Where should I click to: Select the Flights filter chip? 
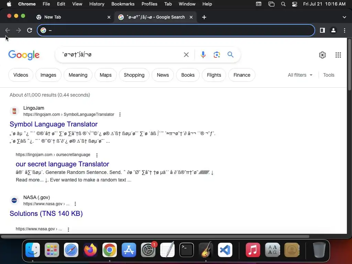coord(214,75)
